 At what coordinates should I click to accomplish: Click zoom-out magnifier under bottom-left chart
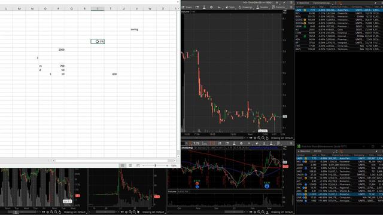point(56,212)
